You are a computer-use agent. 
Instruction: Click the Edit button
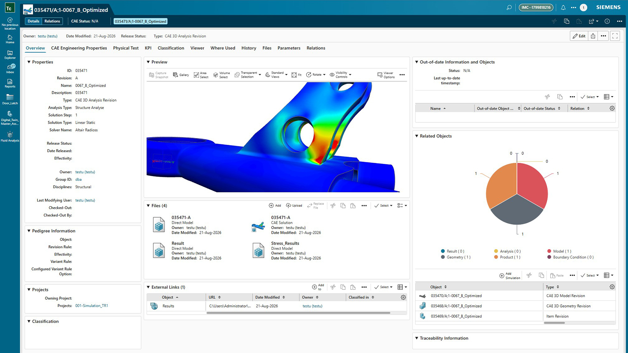pos(579,36)
